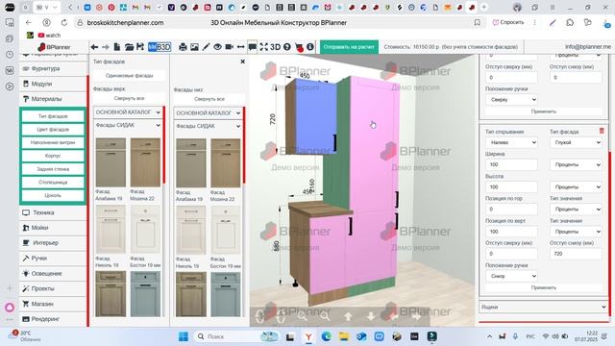This screenshot has height=346, width=615.
Task: Select Фасад Алабама 19 thumbnail in Фасады верх
Action: pos(111,162)
